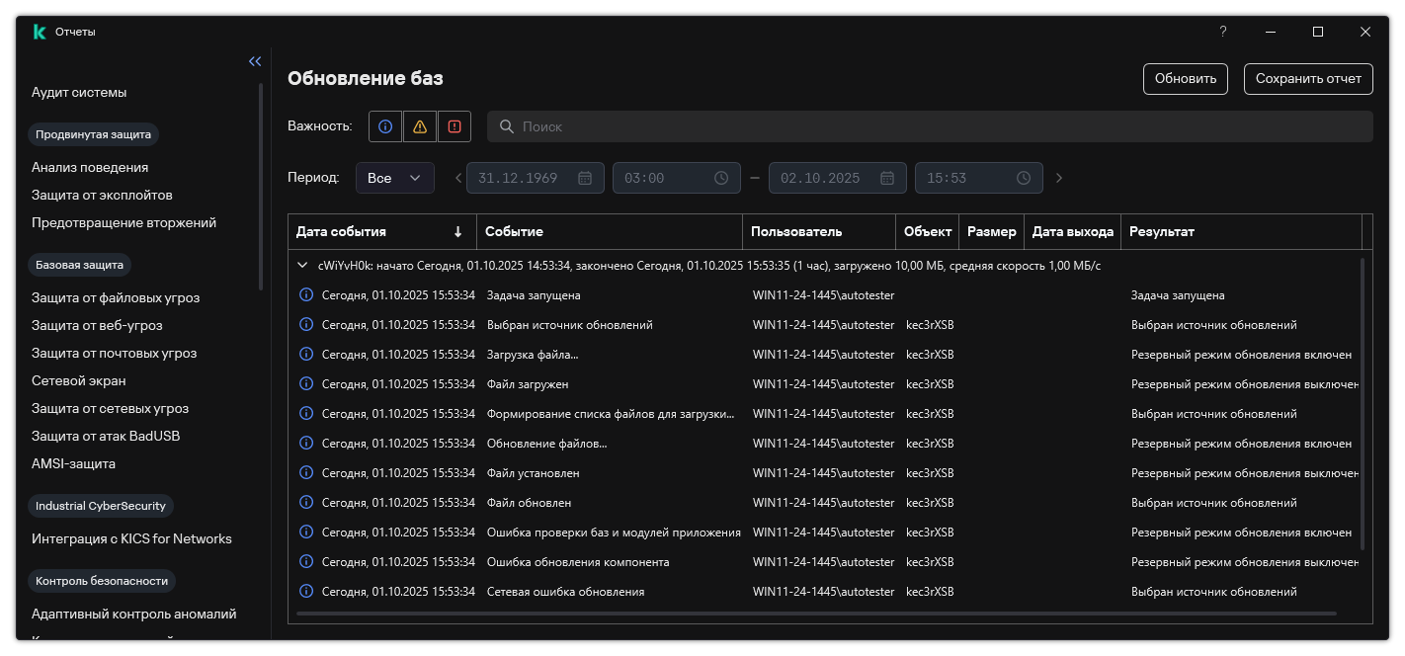Viewport: 1405px width, 656px height.
Task: Open calendar picker for start date 31.12.1969
Action: tap(584, 178)
